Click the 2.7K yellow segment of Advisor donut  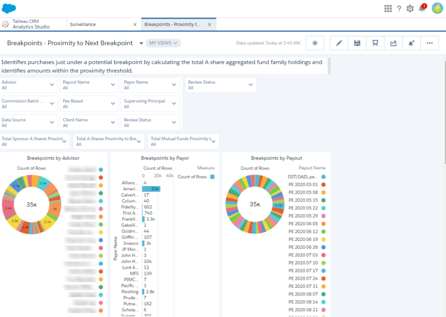tap(48, 222)
